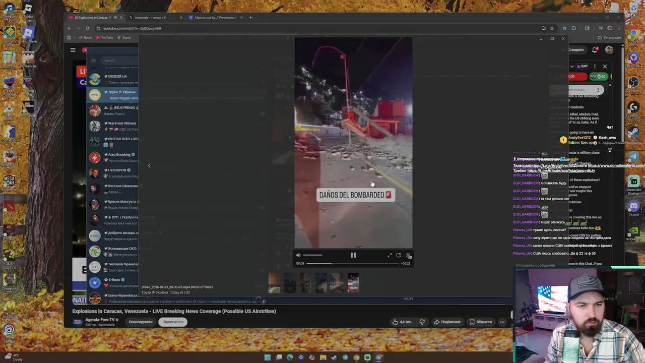The width and height of the screenshot is (645, 363).
Task: Dislike the YouTube video
Action: pyautogui.click(x=422, y=322)
